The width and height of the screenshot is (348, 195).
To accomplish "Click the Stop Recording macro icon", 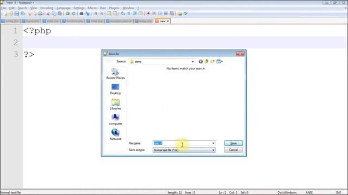I will (154, 14).
